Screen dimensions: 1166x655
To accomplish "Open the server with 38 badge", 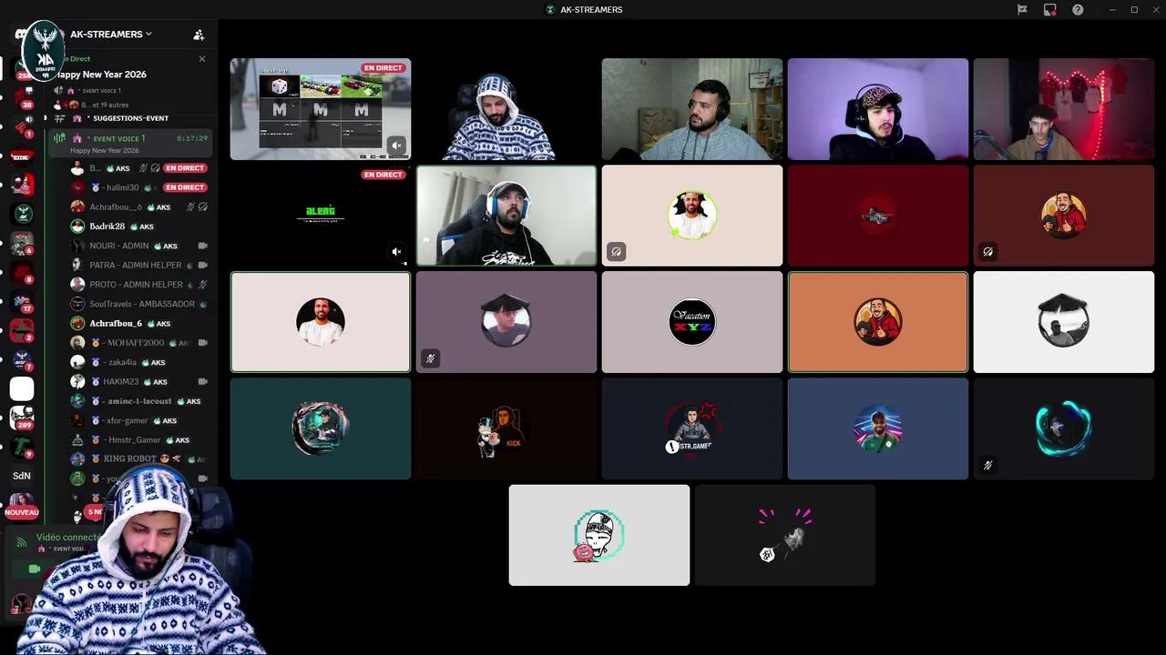I will tap(24, 97).
